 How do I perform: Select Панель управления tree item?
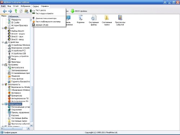20,113
